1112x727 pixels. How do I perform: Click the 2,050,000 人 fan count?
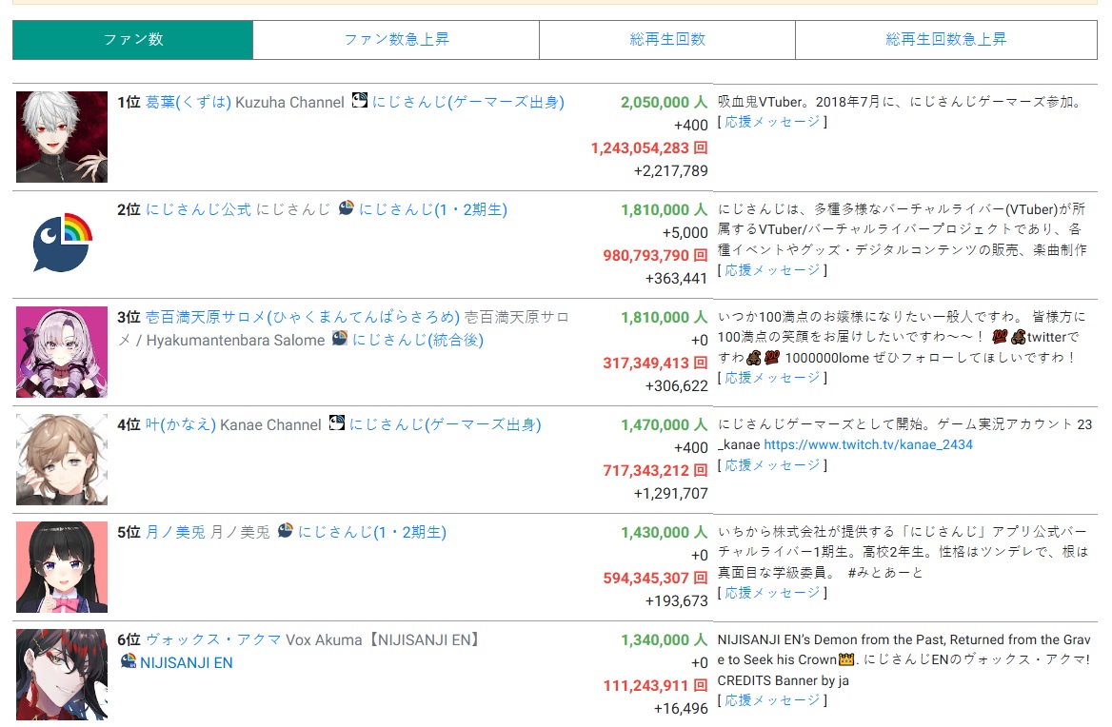pos(664,102)
